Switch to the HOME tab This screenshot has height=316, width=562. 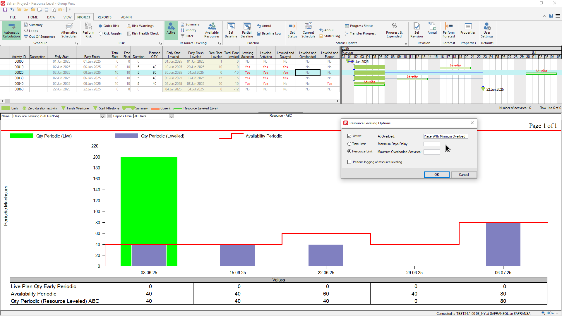(x=33, y=17)
